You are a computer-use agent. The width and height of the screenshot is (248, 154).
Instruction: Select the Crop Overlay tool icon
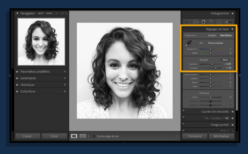pos(187,22)
